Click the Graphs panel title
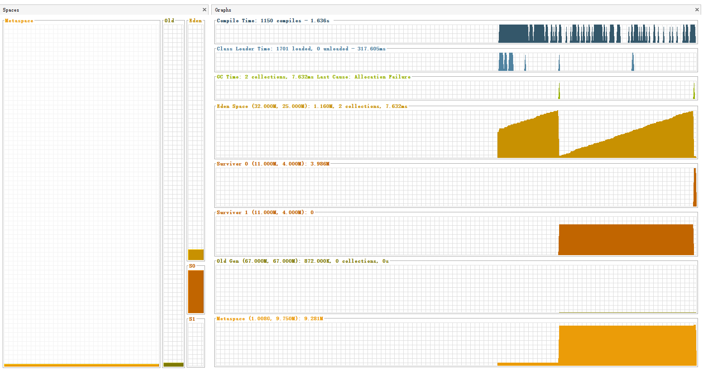The width and height of the screenshot is (702, 372). tap(223, 10)
